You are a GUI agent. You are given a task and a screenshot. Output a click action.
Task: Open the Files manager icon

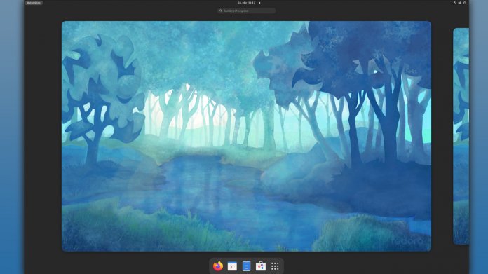tap(247, 266)
